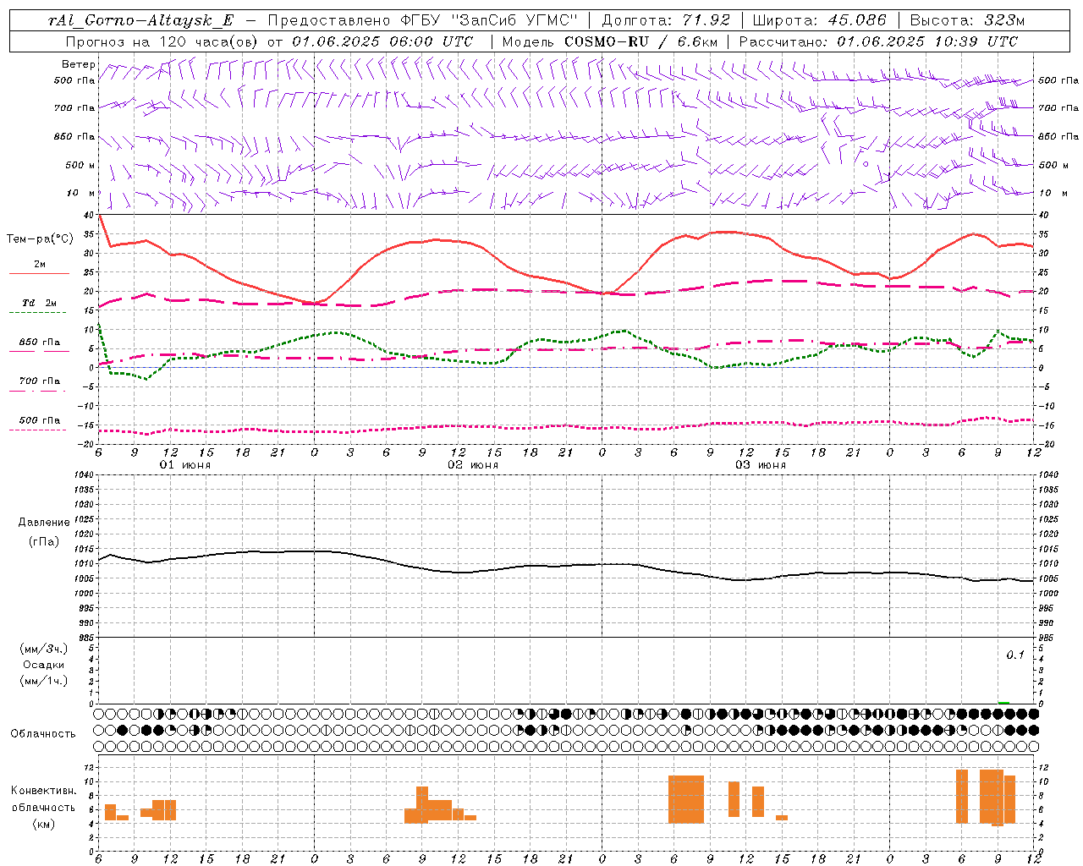
Task: Click the Тем-ра(°C) panel label
Action: [x=40, y=239]
